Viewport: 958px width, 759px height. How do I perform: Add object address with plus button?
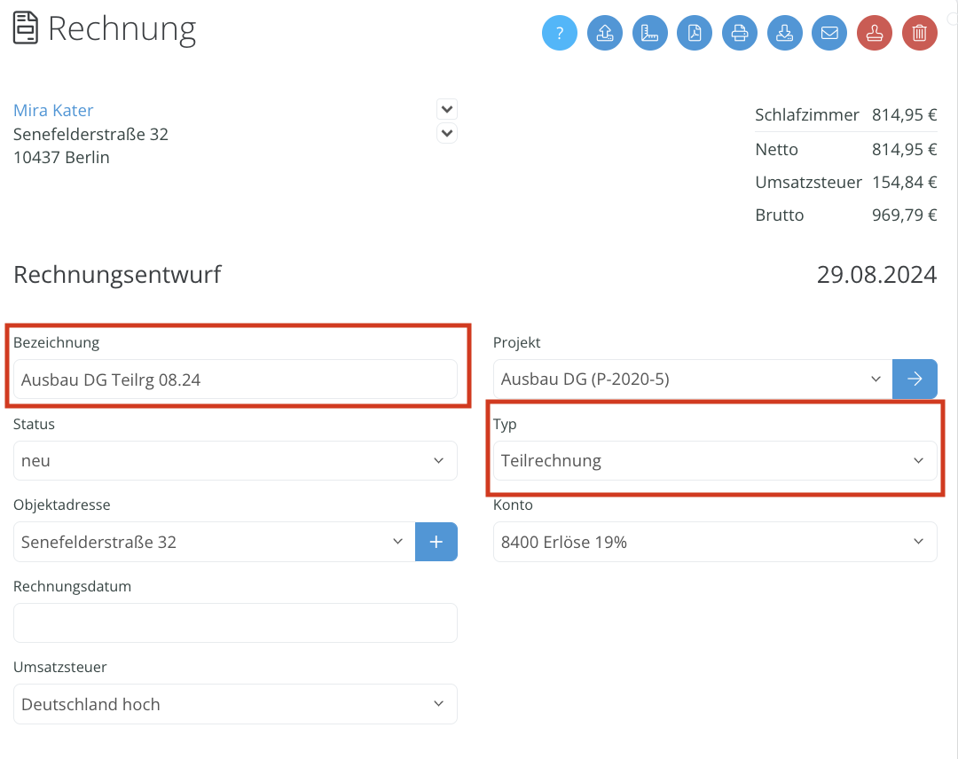coord(436,542)
